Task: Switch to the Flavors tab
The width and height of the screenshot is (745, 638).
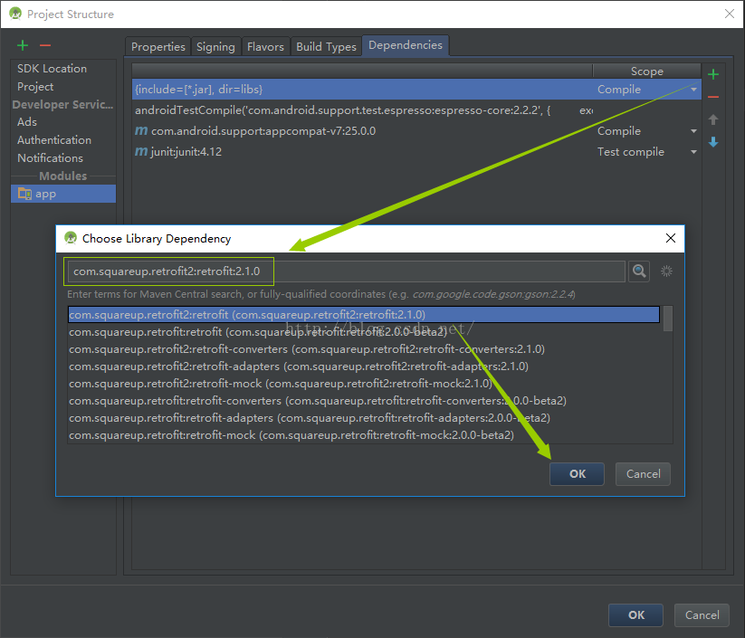Action: click(265, 47)
